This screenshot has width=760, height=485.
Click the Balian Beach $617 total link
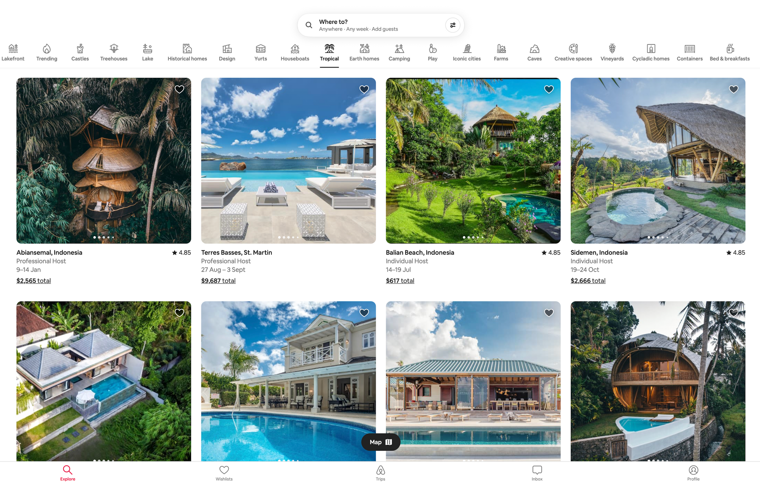click(400, 280)
